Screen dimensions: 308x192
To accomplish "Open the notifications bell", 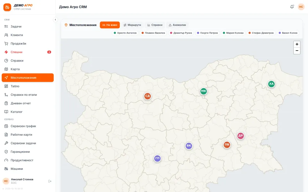I will (292, 7).
